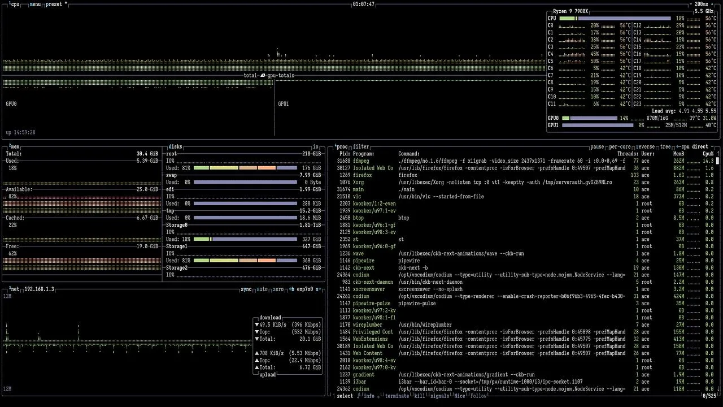Select the gradient animation process row
This screenshot has height=407, width=723.
pyautogui.click(x=525, y=374)
